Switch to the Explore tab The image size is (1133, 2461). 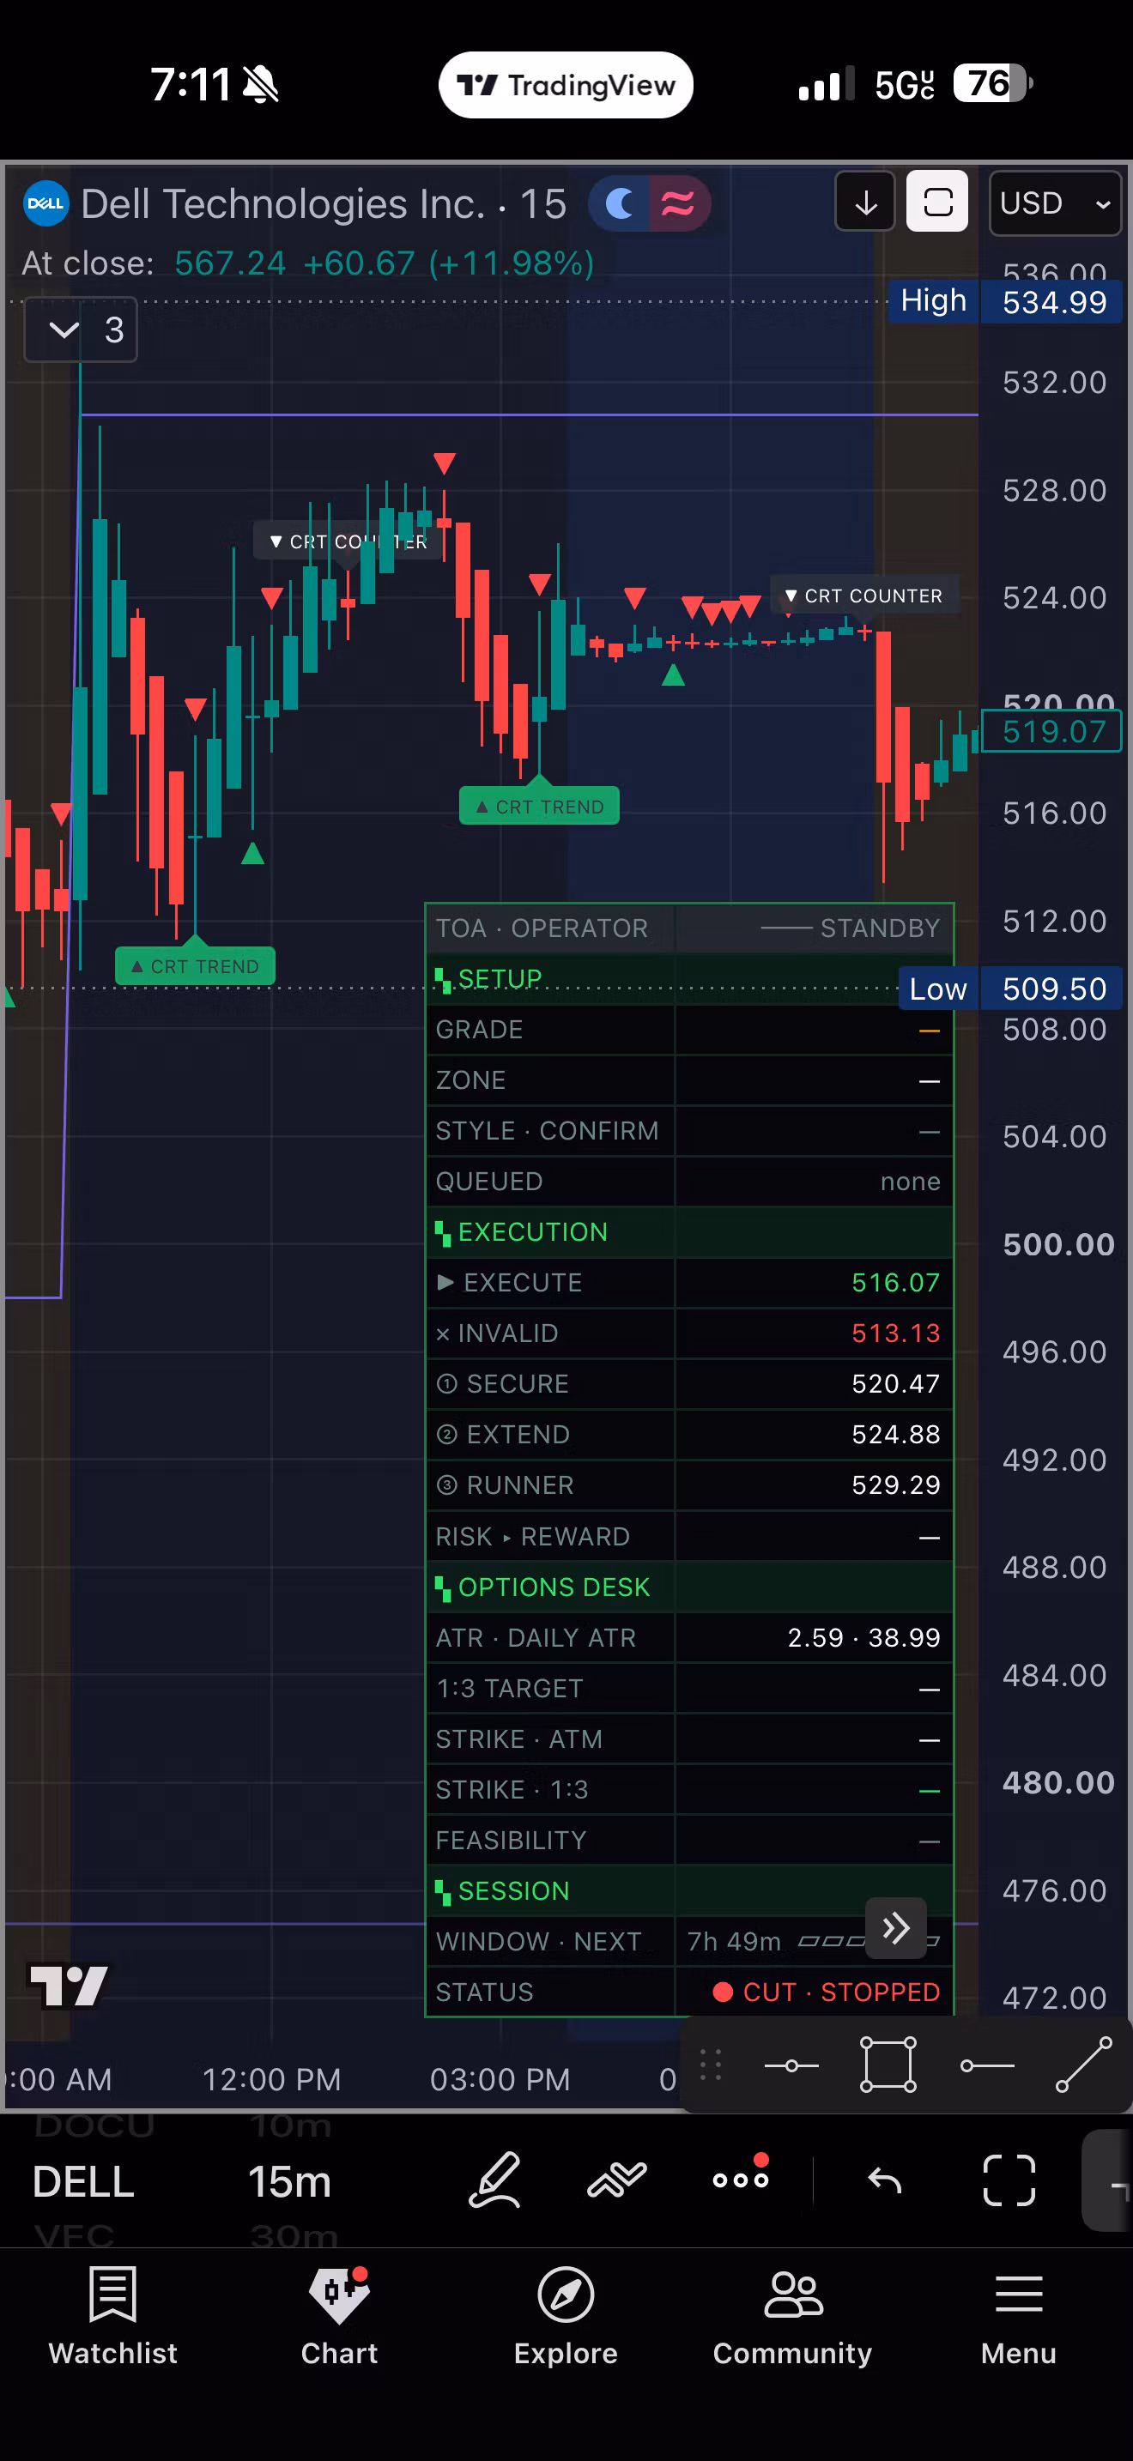[x=566, y=2317]
